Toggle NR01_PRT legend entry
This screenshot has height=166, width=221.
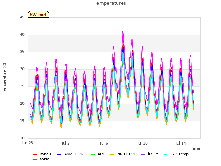pyautogui.click(x=123, y=154)
